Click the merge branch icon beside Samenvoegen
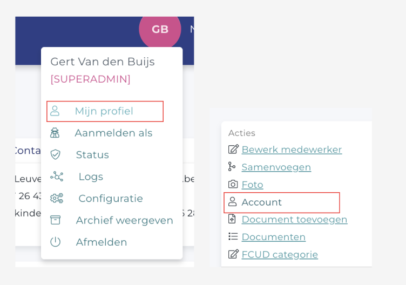The height and width of the screenshot is (285, 406). (x=232, y=166)
